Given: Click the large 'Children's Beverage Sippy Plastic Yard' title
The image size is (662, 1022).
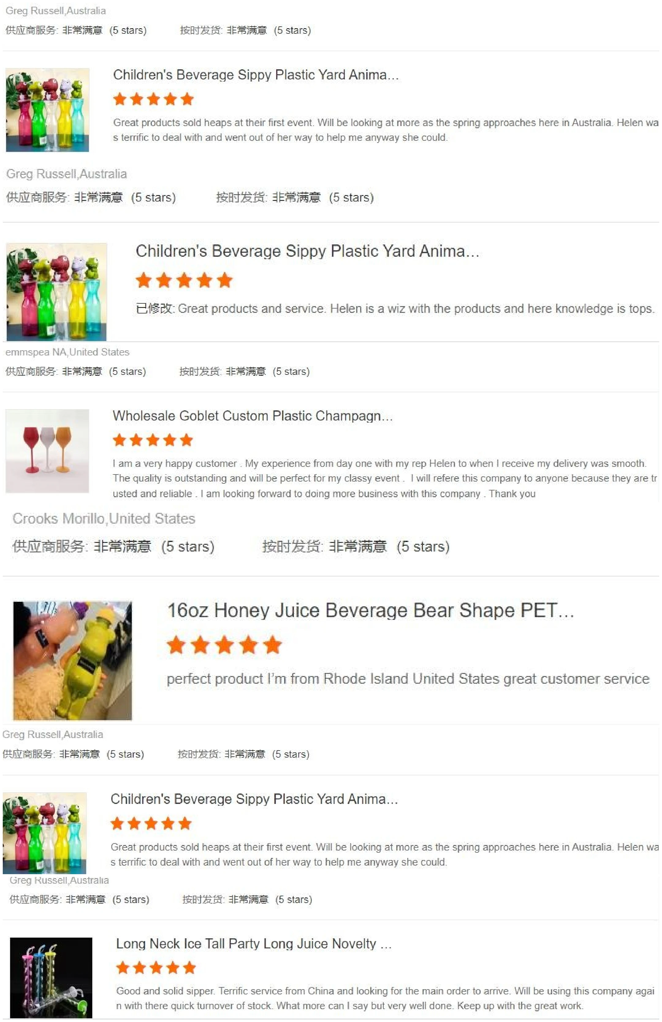Looking at the screenshot, I should pyautogui.click(x=307, y=251).
